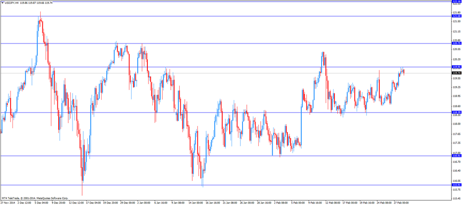Select the 116.91 blue price label
This screenshot has width=462, height=205.
(x=457, y=155)
